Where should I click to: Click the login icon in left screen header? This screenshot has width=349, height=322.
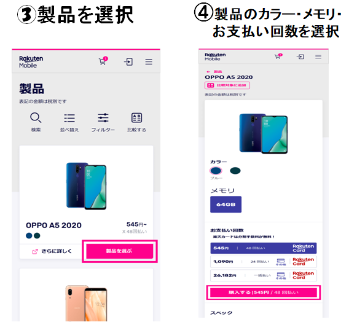coord(128,61)
